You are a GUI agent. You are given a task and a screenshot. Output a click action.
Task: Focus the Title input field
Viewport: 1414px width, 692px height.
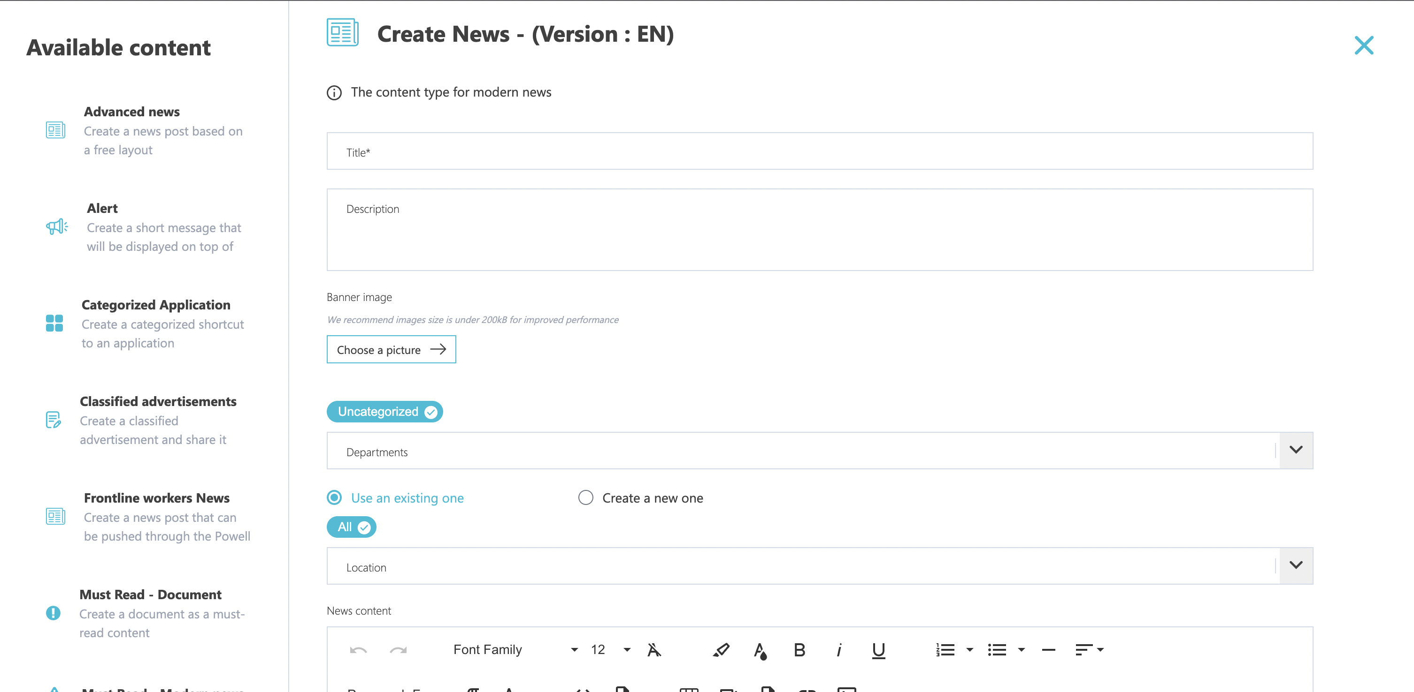point(820,151)
